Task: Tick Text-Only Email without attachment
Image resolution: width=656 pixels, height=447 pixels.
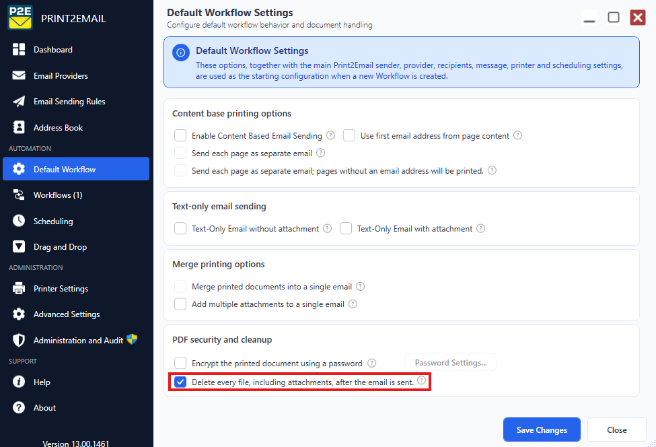Action: pyautogui.click(x=180, y=228)
